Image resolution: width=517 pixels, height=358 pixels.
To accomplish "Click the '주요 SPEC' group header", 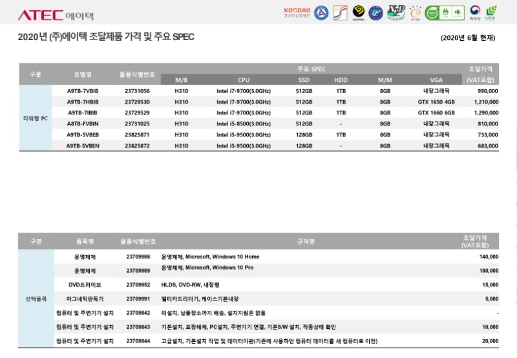I will (x=311, y=69).
